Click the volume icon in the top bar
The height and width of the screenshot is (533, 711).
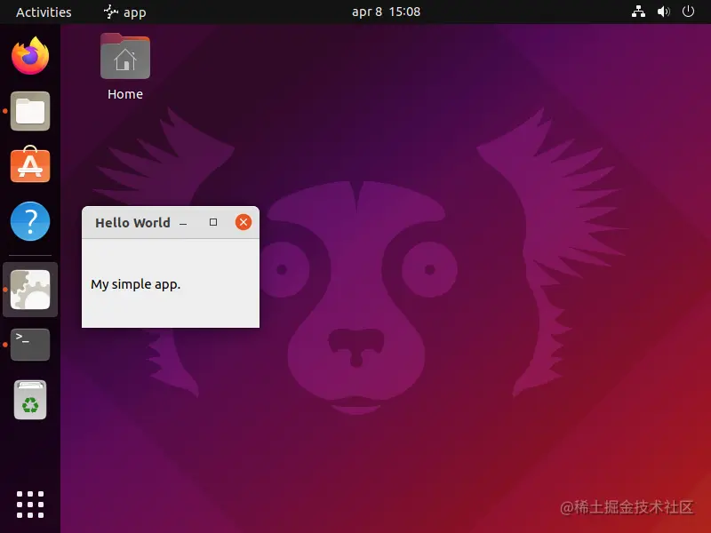[x=663, y=12]
